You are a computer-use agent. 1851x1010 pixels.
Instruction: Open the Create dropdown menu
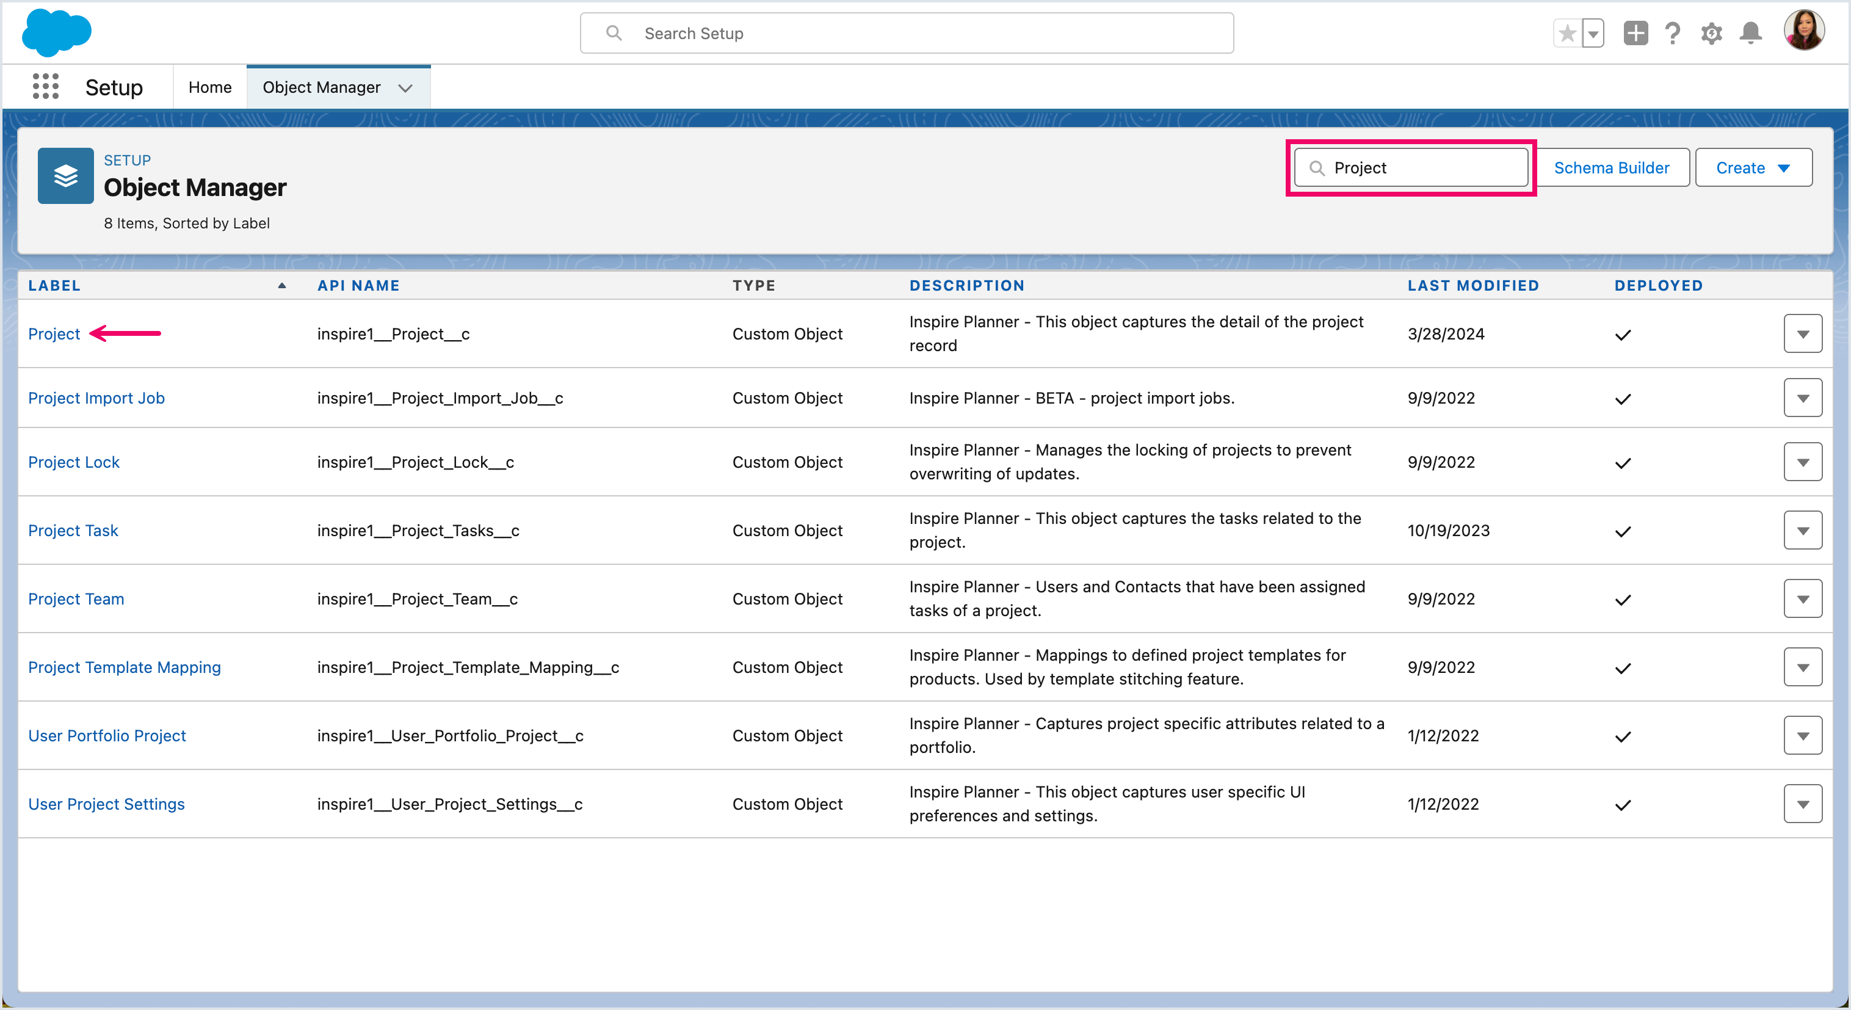[1753, 167]
